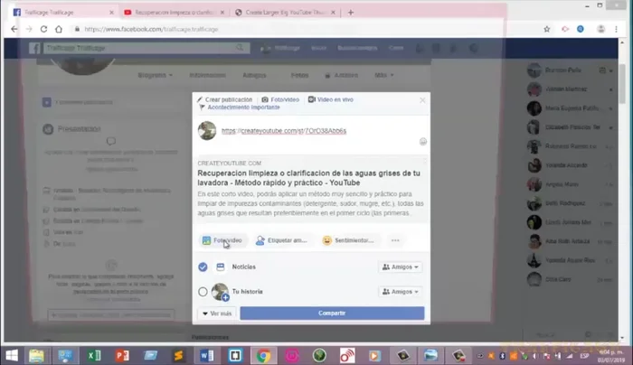Screen dimensions: 633x365
Task: Uncheck the Noticias checkbox
Action: (x=203, y=267)
